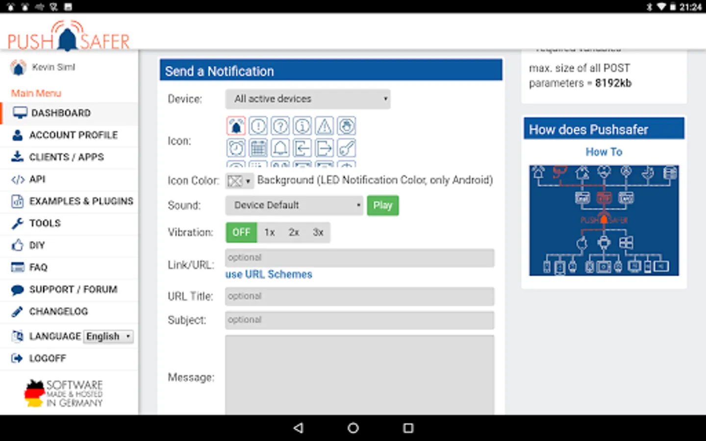706x441 pixels.
Task: Open Support / Forum menu item
Action: pos(69,290)
